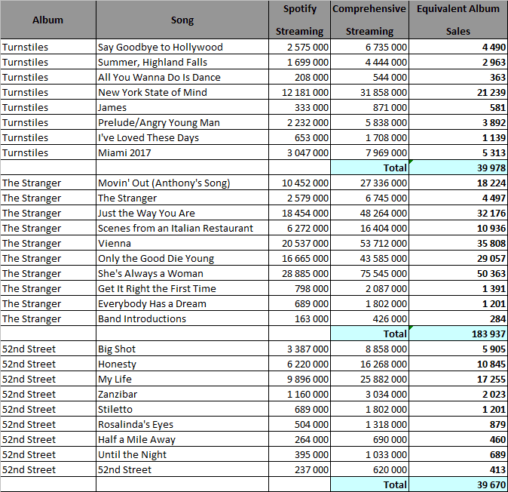Select the Get It Right the First Time cell
The width and height of the screenshot is (508, 492).
[182, 288]
